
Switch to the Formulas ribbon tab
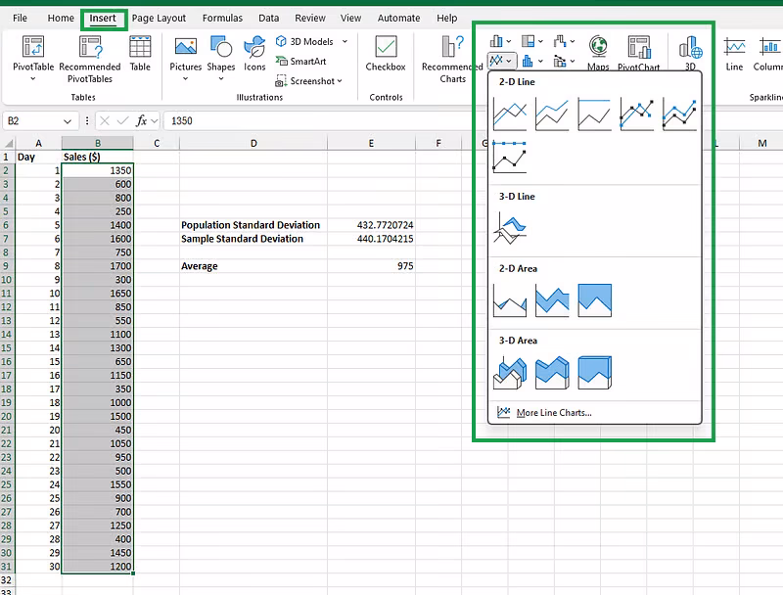point(222,17)
